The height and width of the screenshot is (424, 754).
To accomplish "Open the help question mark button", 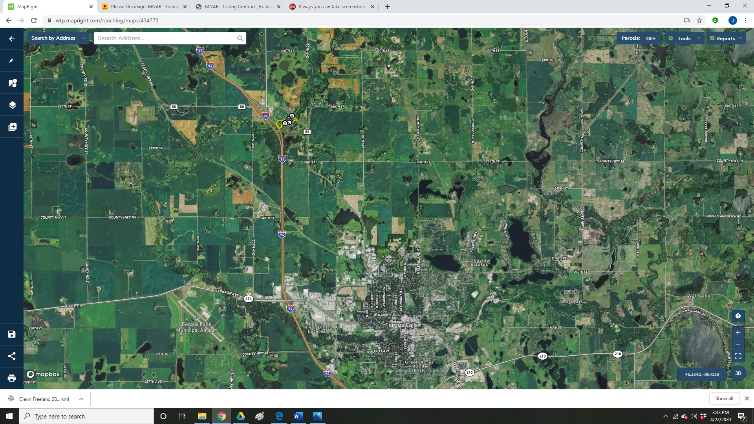I will 738,316.
